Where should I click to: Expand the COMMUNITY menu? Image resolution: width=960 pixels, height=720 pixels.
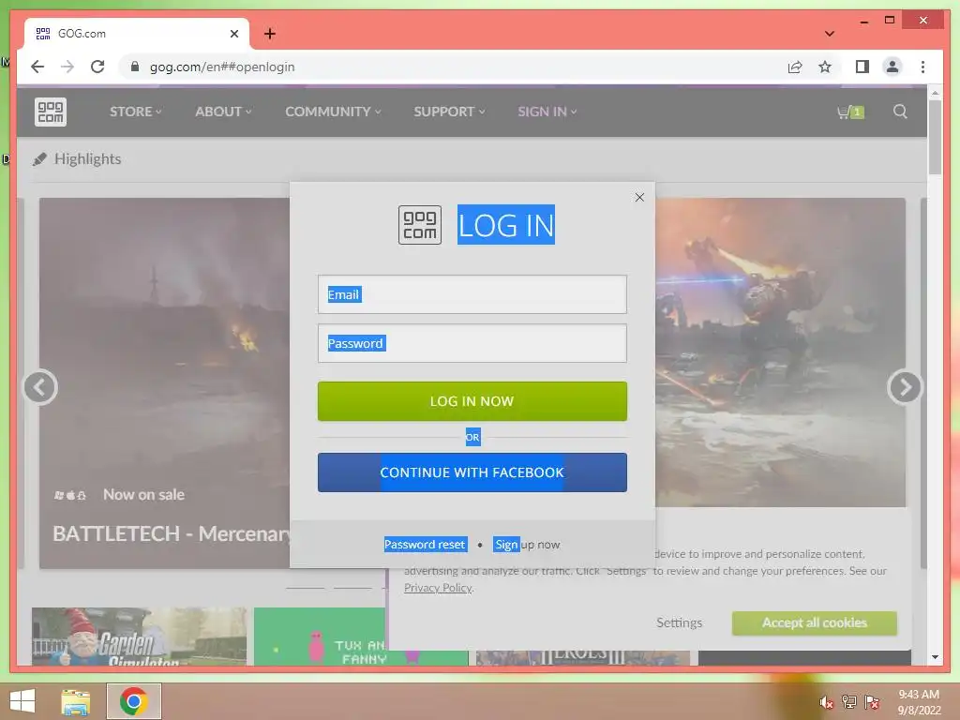333,112
